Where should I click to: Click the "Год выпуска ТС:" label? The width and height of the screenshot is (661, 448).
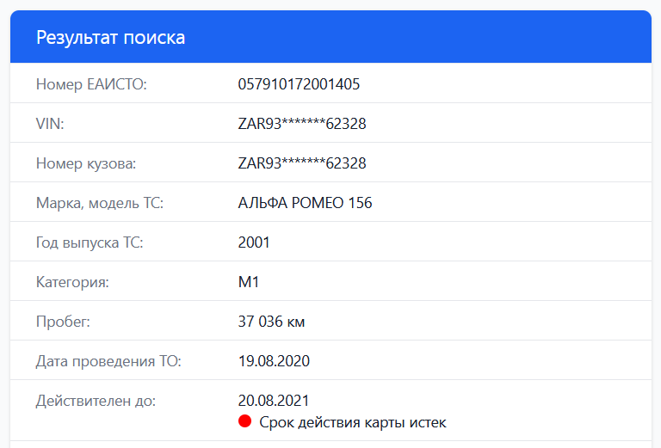(90, 242)
